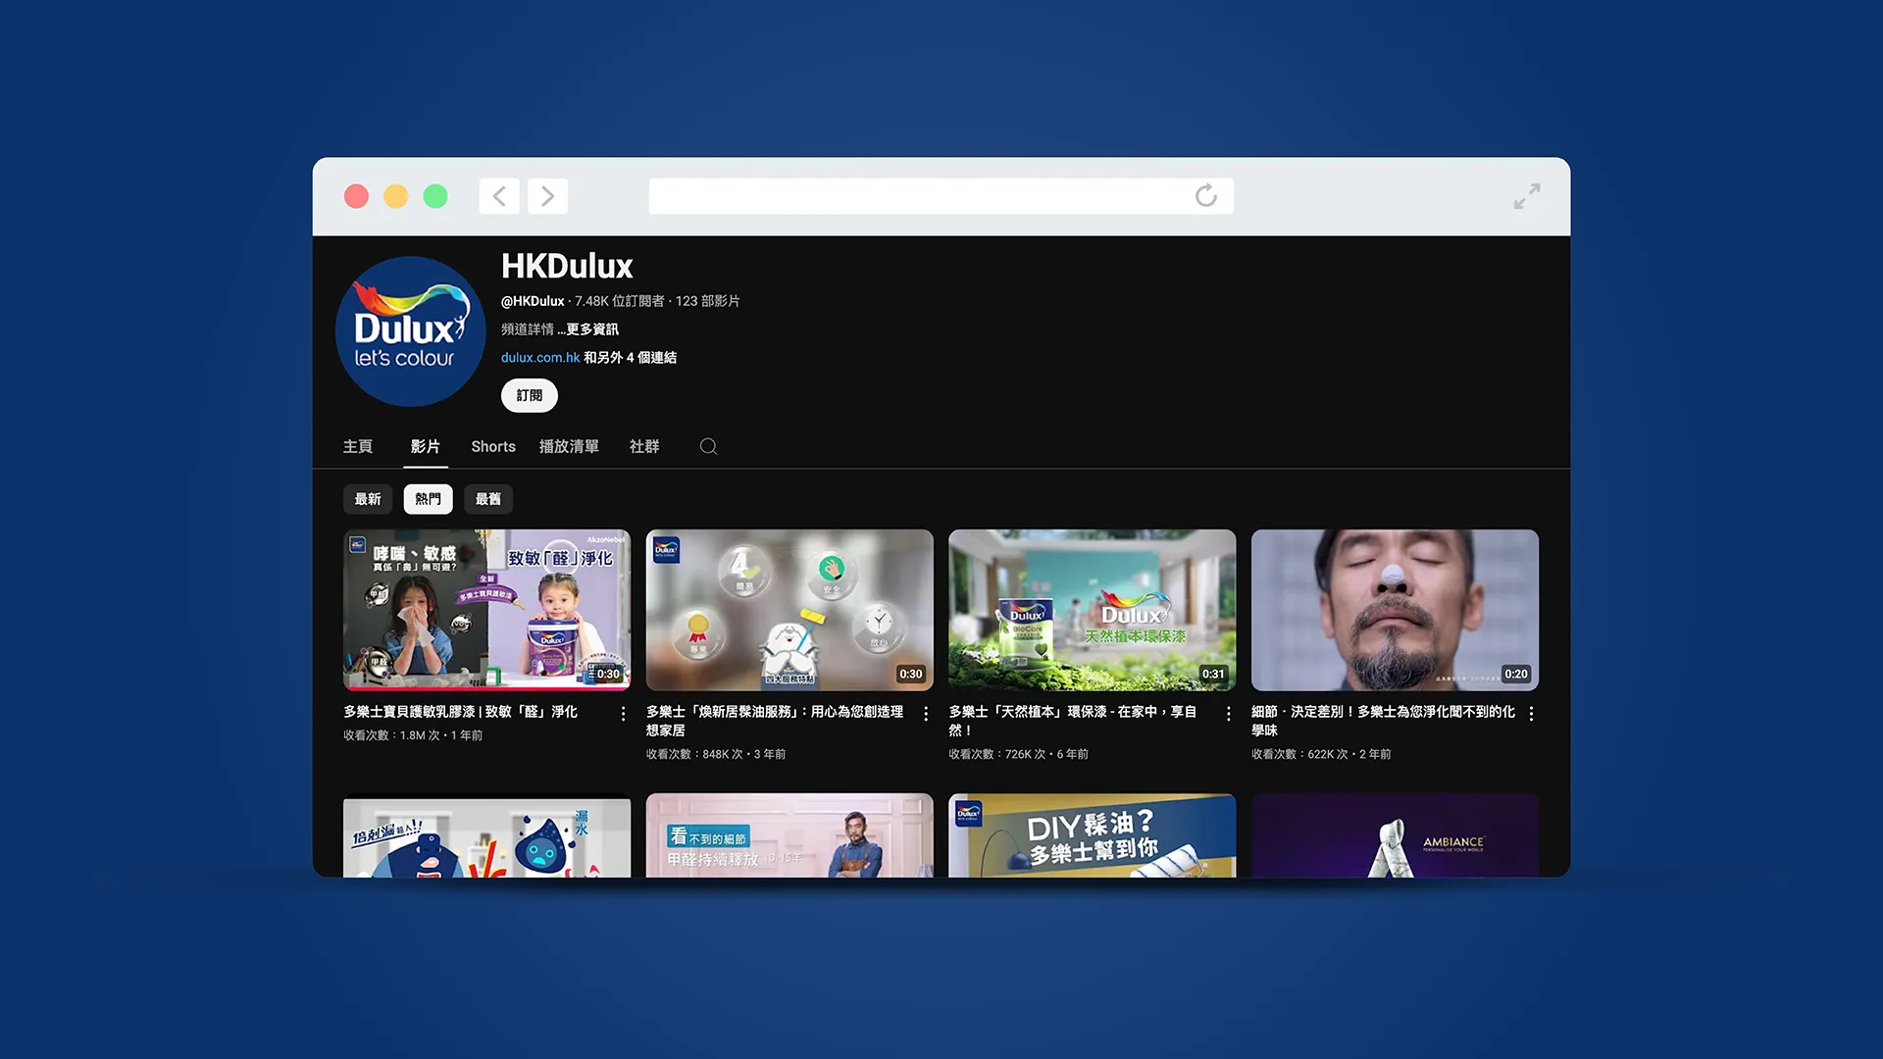
Task: Sort videos by 最舊
Action: click(488, 499)
